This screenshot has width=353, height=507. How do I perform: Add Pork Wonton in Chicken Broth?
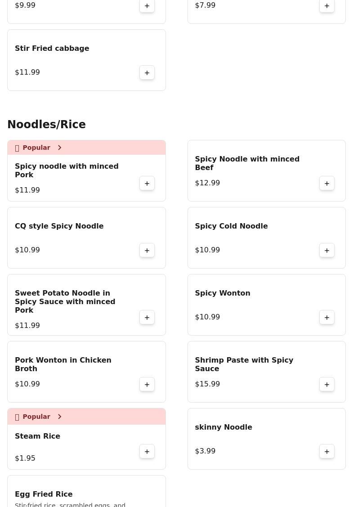click(x=147, y=384)
